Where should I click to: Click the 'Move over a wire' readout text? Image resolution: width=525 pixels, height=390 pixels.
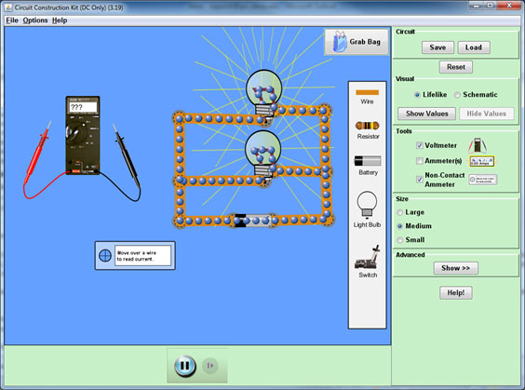[x=137, y=256]
